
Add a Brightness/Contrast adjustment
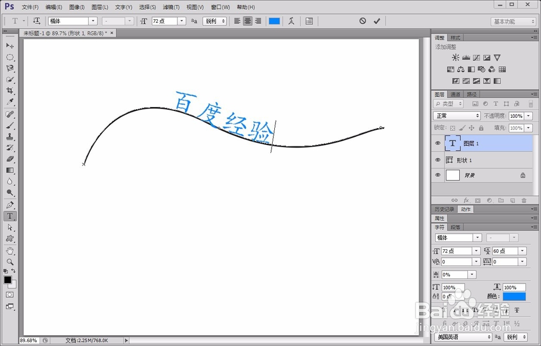[x=456, y=57]
